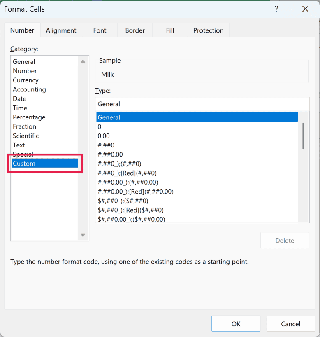Choose the Date category
Screen dimensions: 320x337
pyautogui.click(x=45, y=98)
